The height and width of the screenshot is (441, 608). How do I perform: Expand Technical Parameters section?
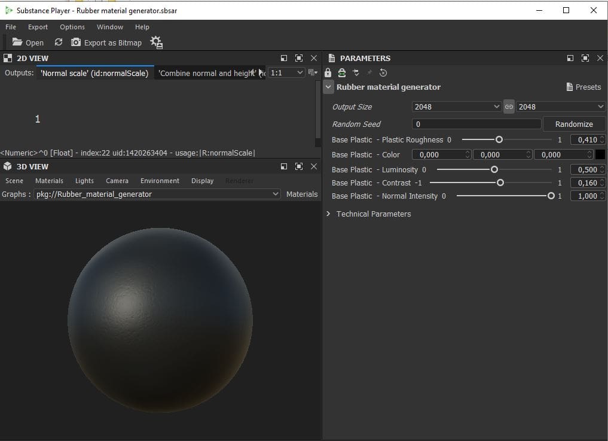328,214
